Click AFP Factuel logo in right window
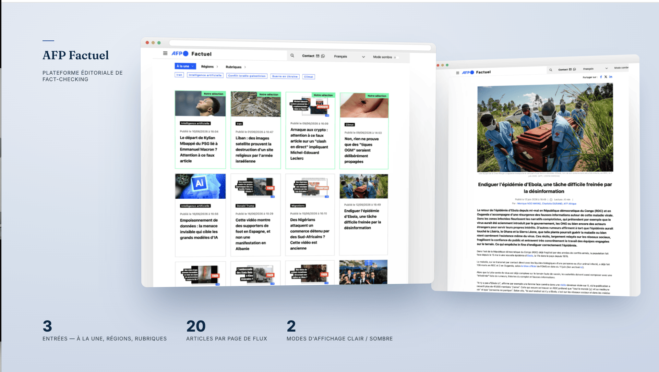The width and height of the screenshot is (659, 372). pyautogui.click(x=476, y=72)
